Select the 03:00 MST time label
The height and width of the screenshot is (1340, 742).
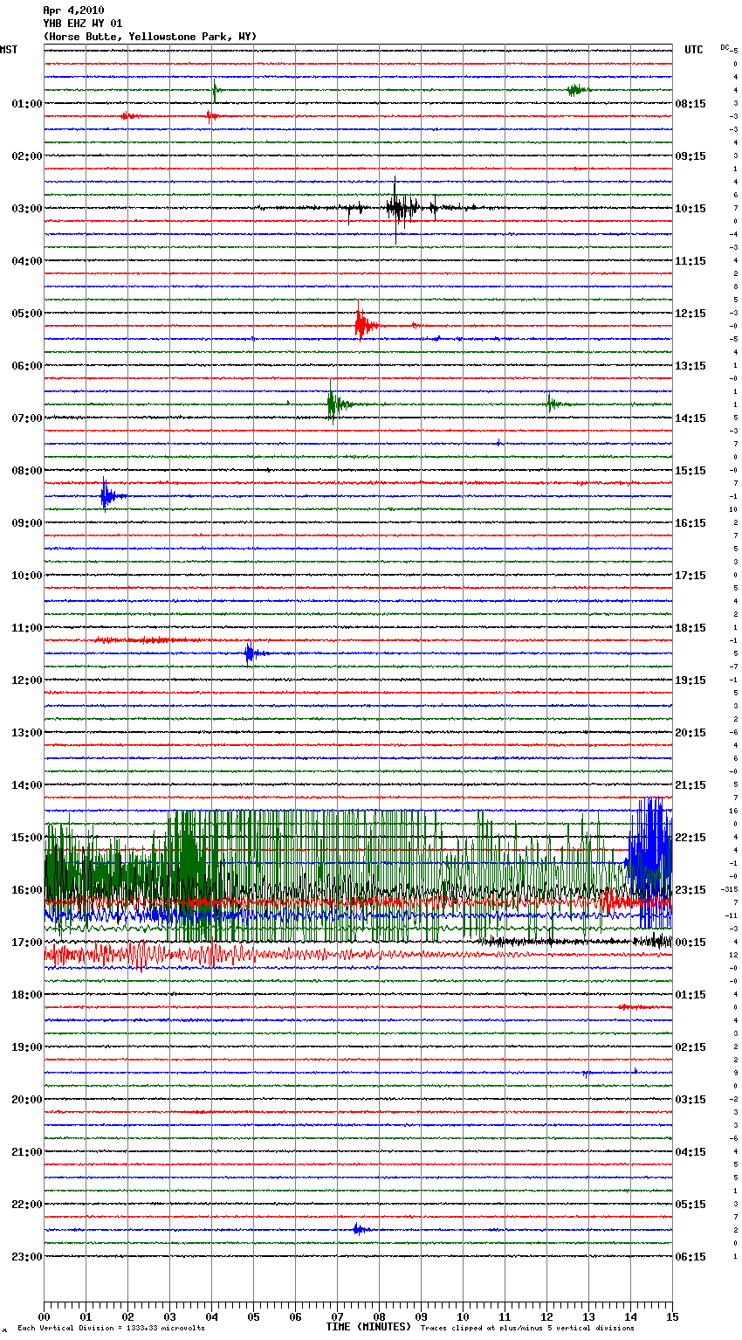coord(27,209)
